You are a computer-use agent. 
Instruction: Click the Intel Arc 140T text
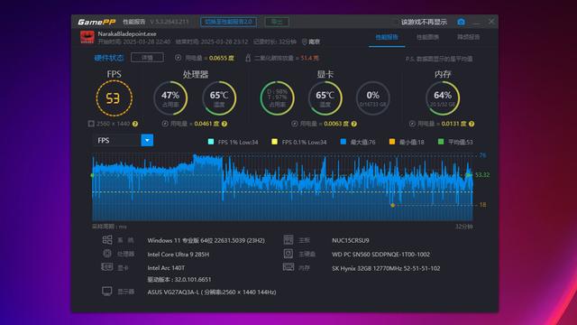[x=166, y=268]
